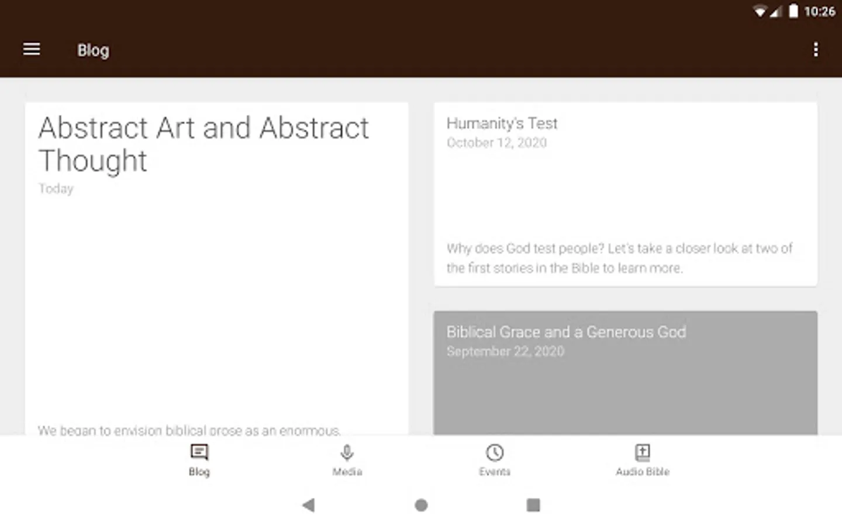Tap the Wi-Fi status icon

pos(760,11)
